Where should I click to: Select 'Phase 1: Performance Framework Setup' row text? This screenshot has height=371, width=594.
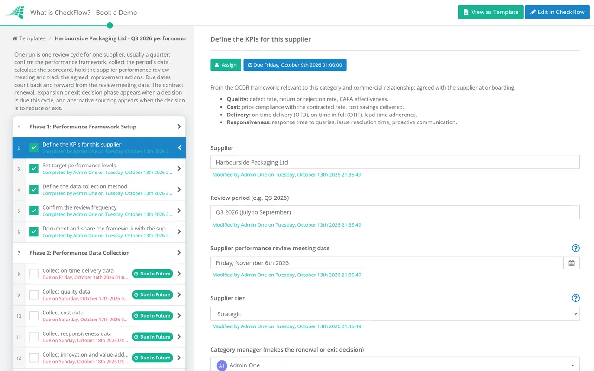coord(83,127)
